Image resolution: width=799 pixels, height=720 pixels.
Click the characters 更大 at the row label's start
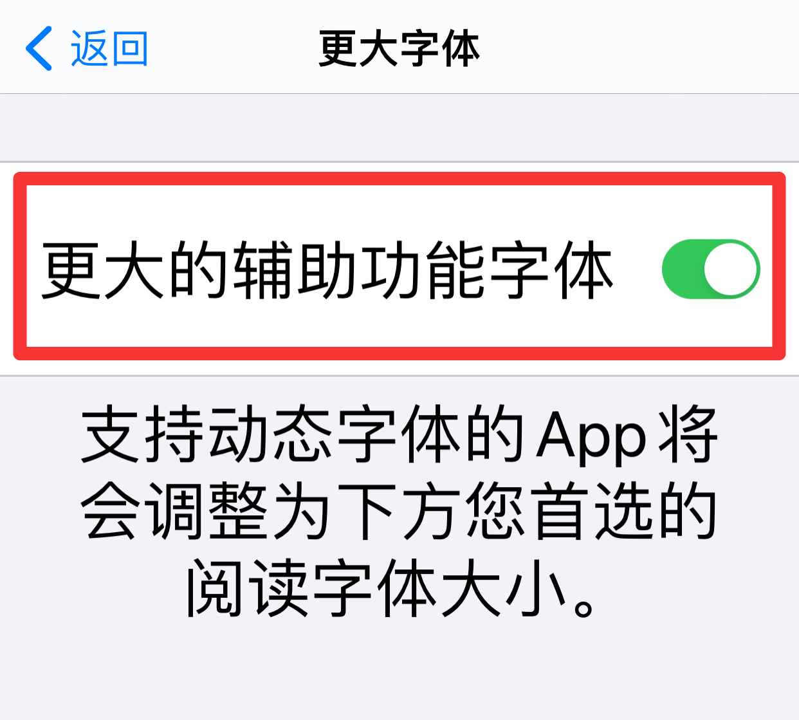104,270
